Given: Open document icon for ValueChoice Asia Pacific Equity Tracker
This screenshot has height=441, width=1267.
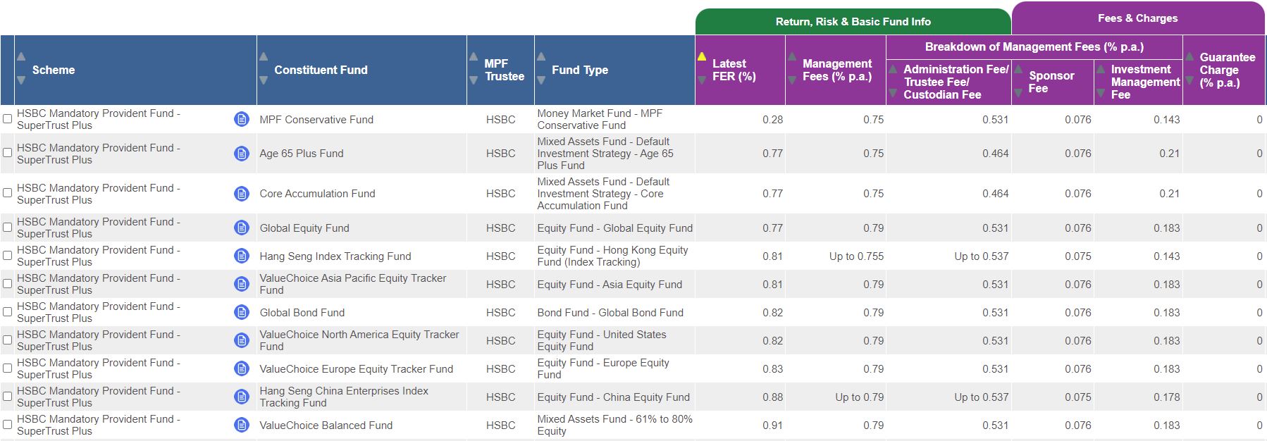Looking at the screenshot, I should [241, 284].
